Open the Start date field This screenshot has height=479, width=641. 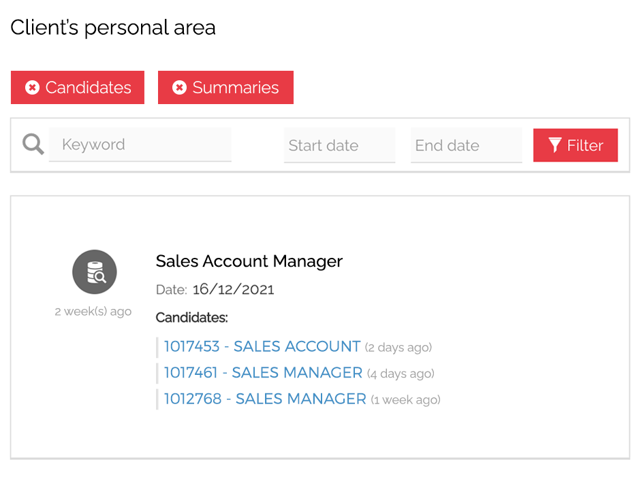(339, 146)
